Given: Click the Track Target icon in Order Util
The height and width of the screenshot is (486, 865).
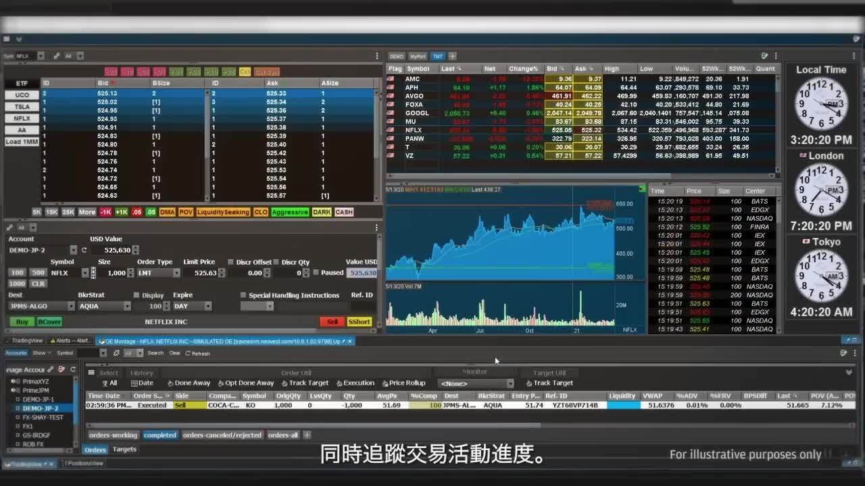Looking at the screenshot, I should [x=285, y=383].
